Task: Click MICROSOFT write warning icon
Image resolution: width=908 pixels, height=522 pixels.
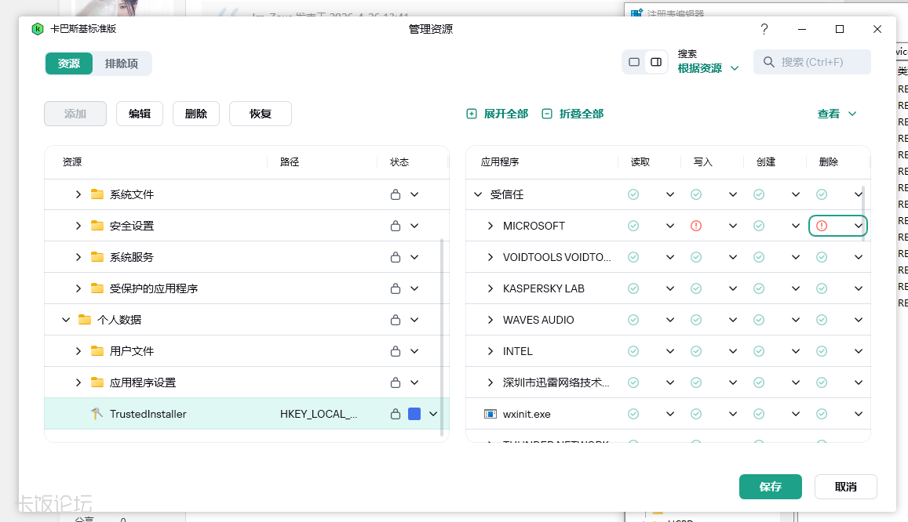Action: pos(696,226)
